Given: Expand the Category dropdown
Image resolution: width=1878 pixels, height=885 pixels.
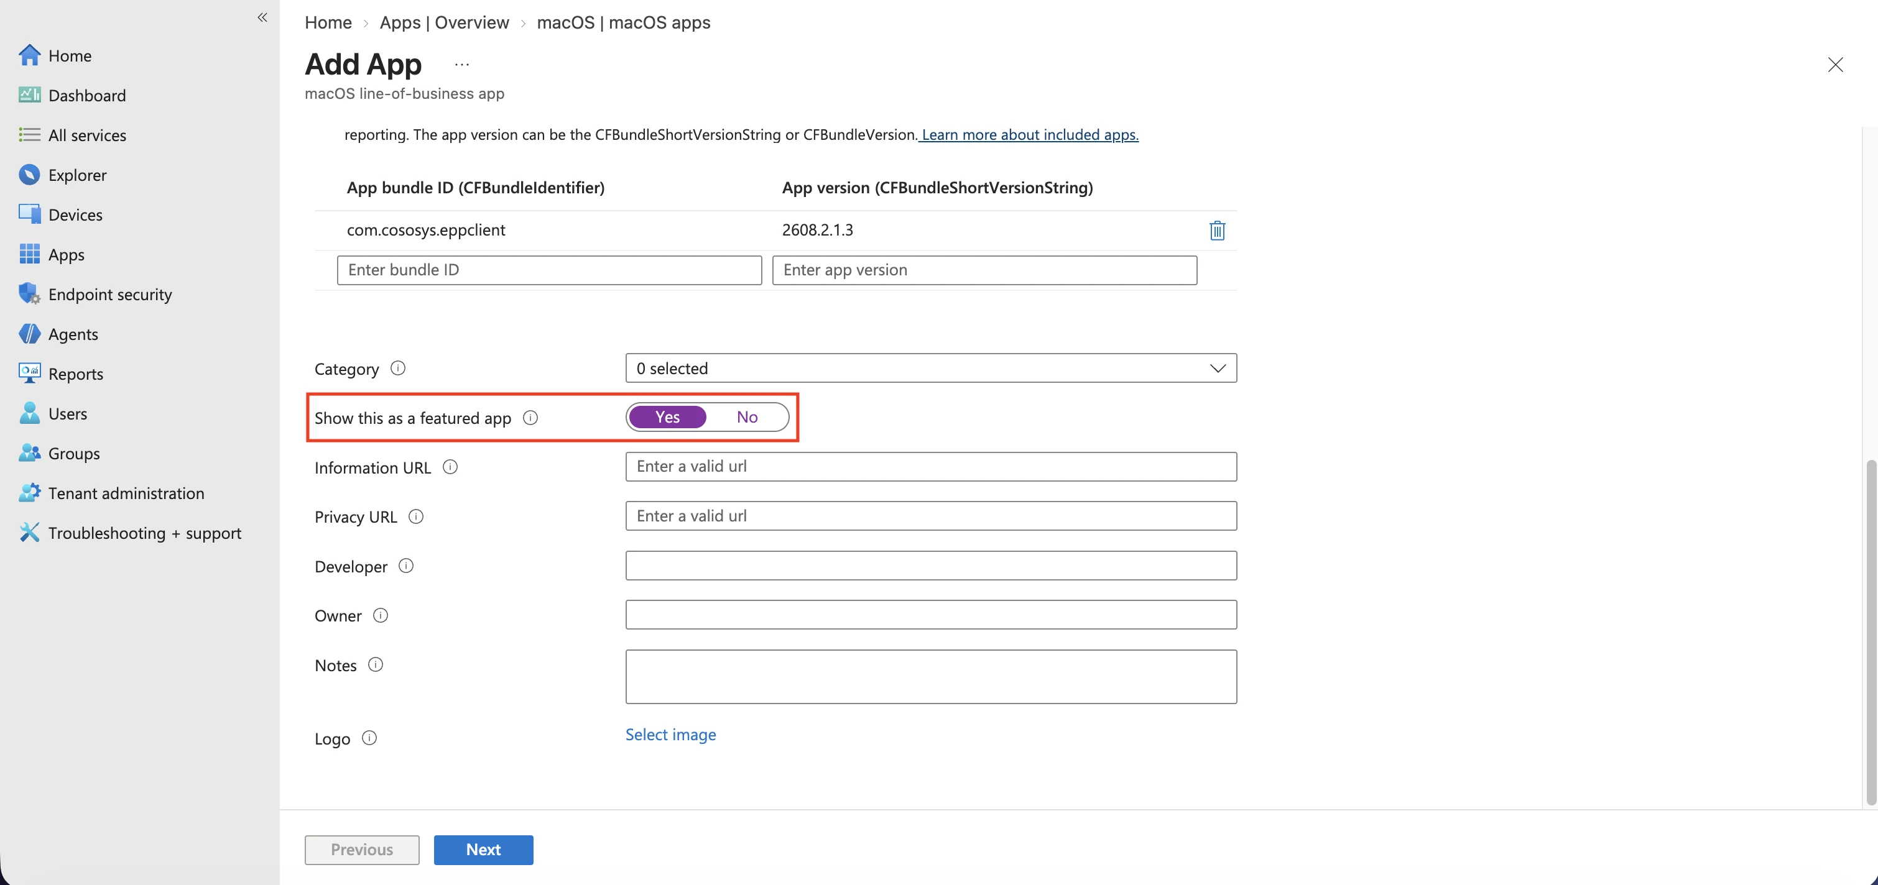Looking at the screenshot, I should (x=931, y=368).
